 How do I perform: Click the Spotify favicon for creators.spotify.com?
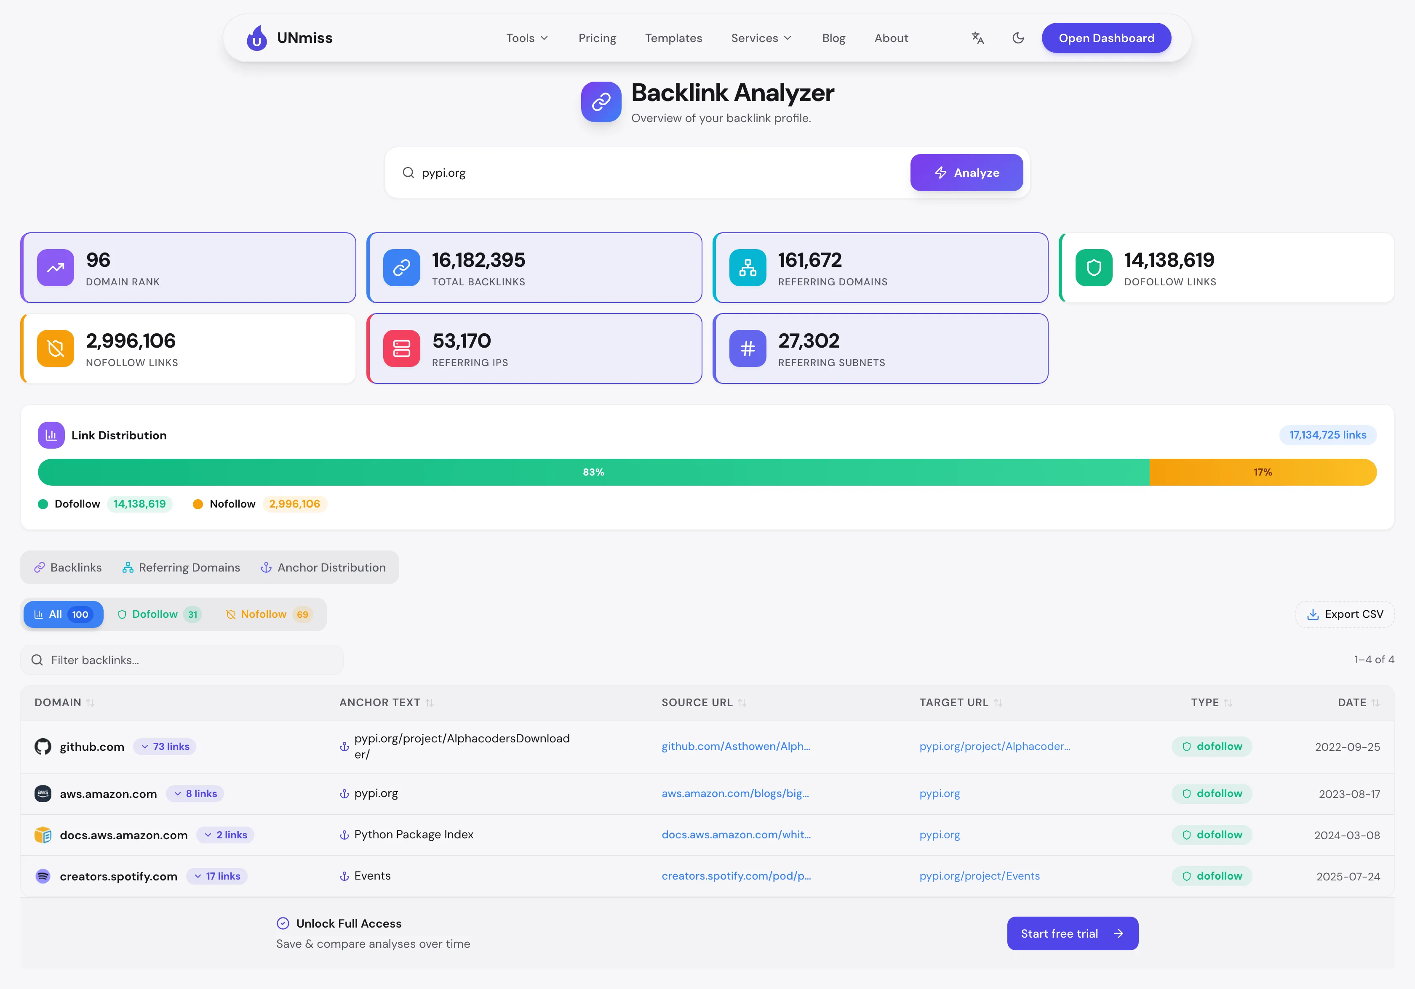(x=43, y=876)
